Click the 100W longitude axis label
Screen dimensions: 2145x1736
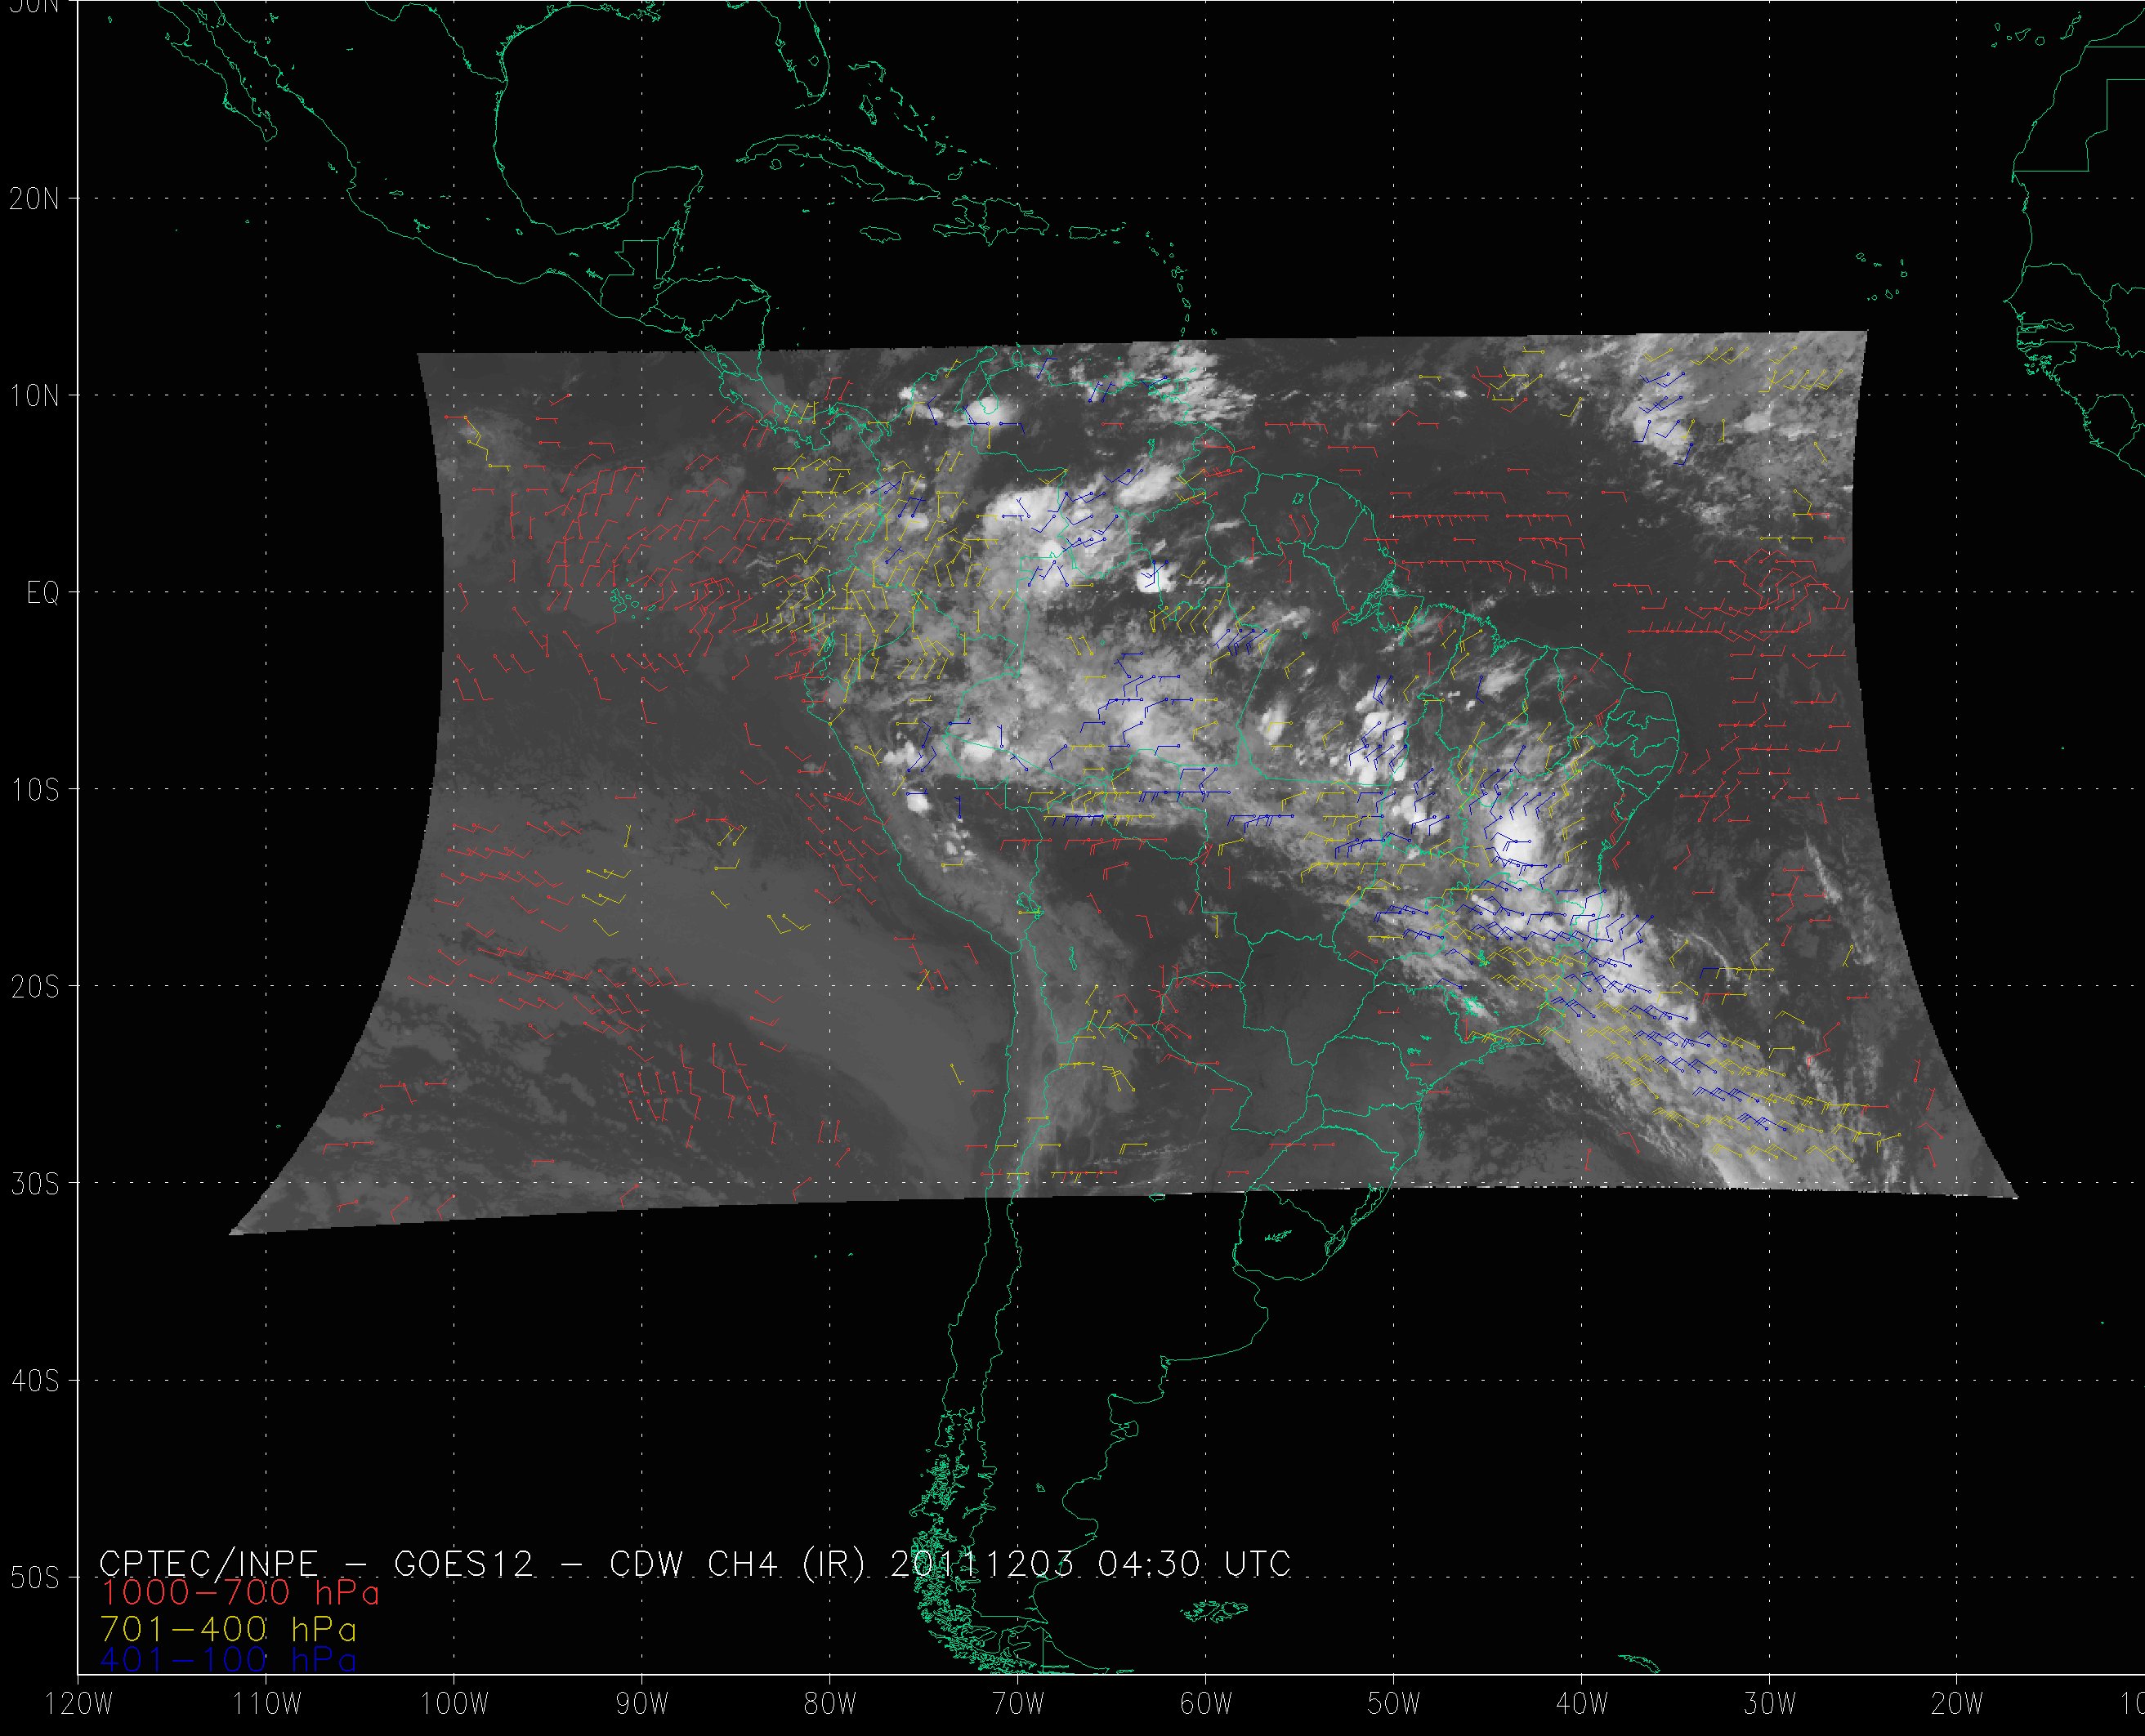click(455, 1705)
